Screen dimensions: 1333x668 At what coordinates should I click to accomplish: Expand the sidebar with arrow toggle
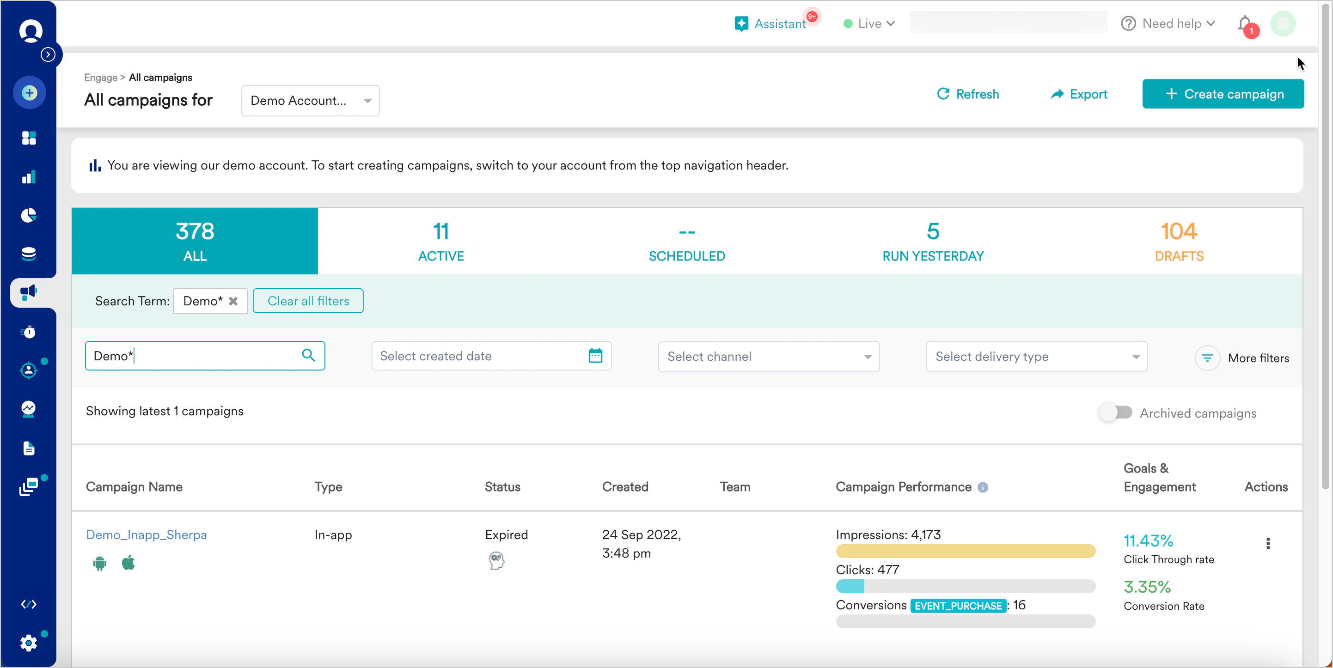pos(48,55)
